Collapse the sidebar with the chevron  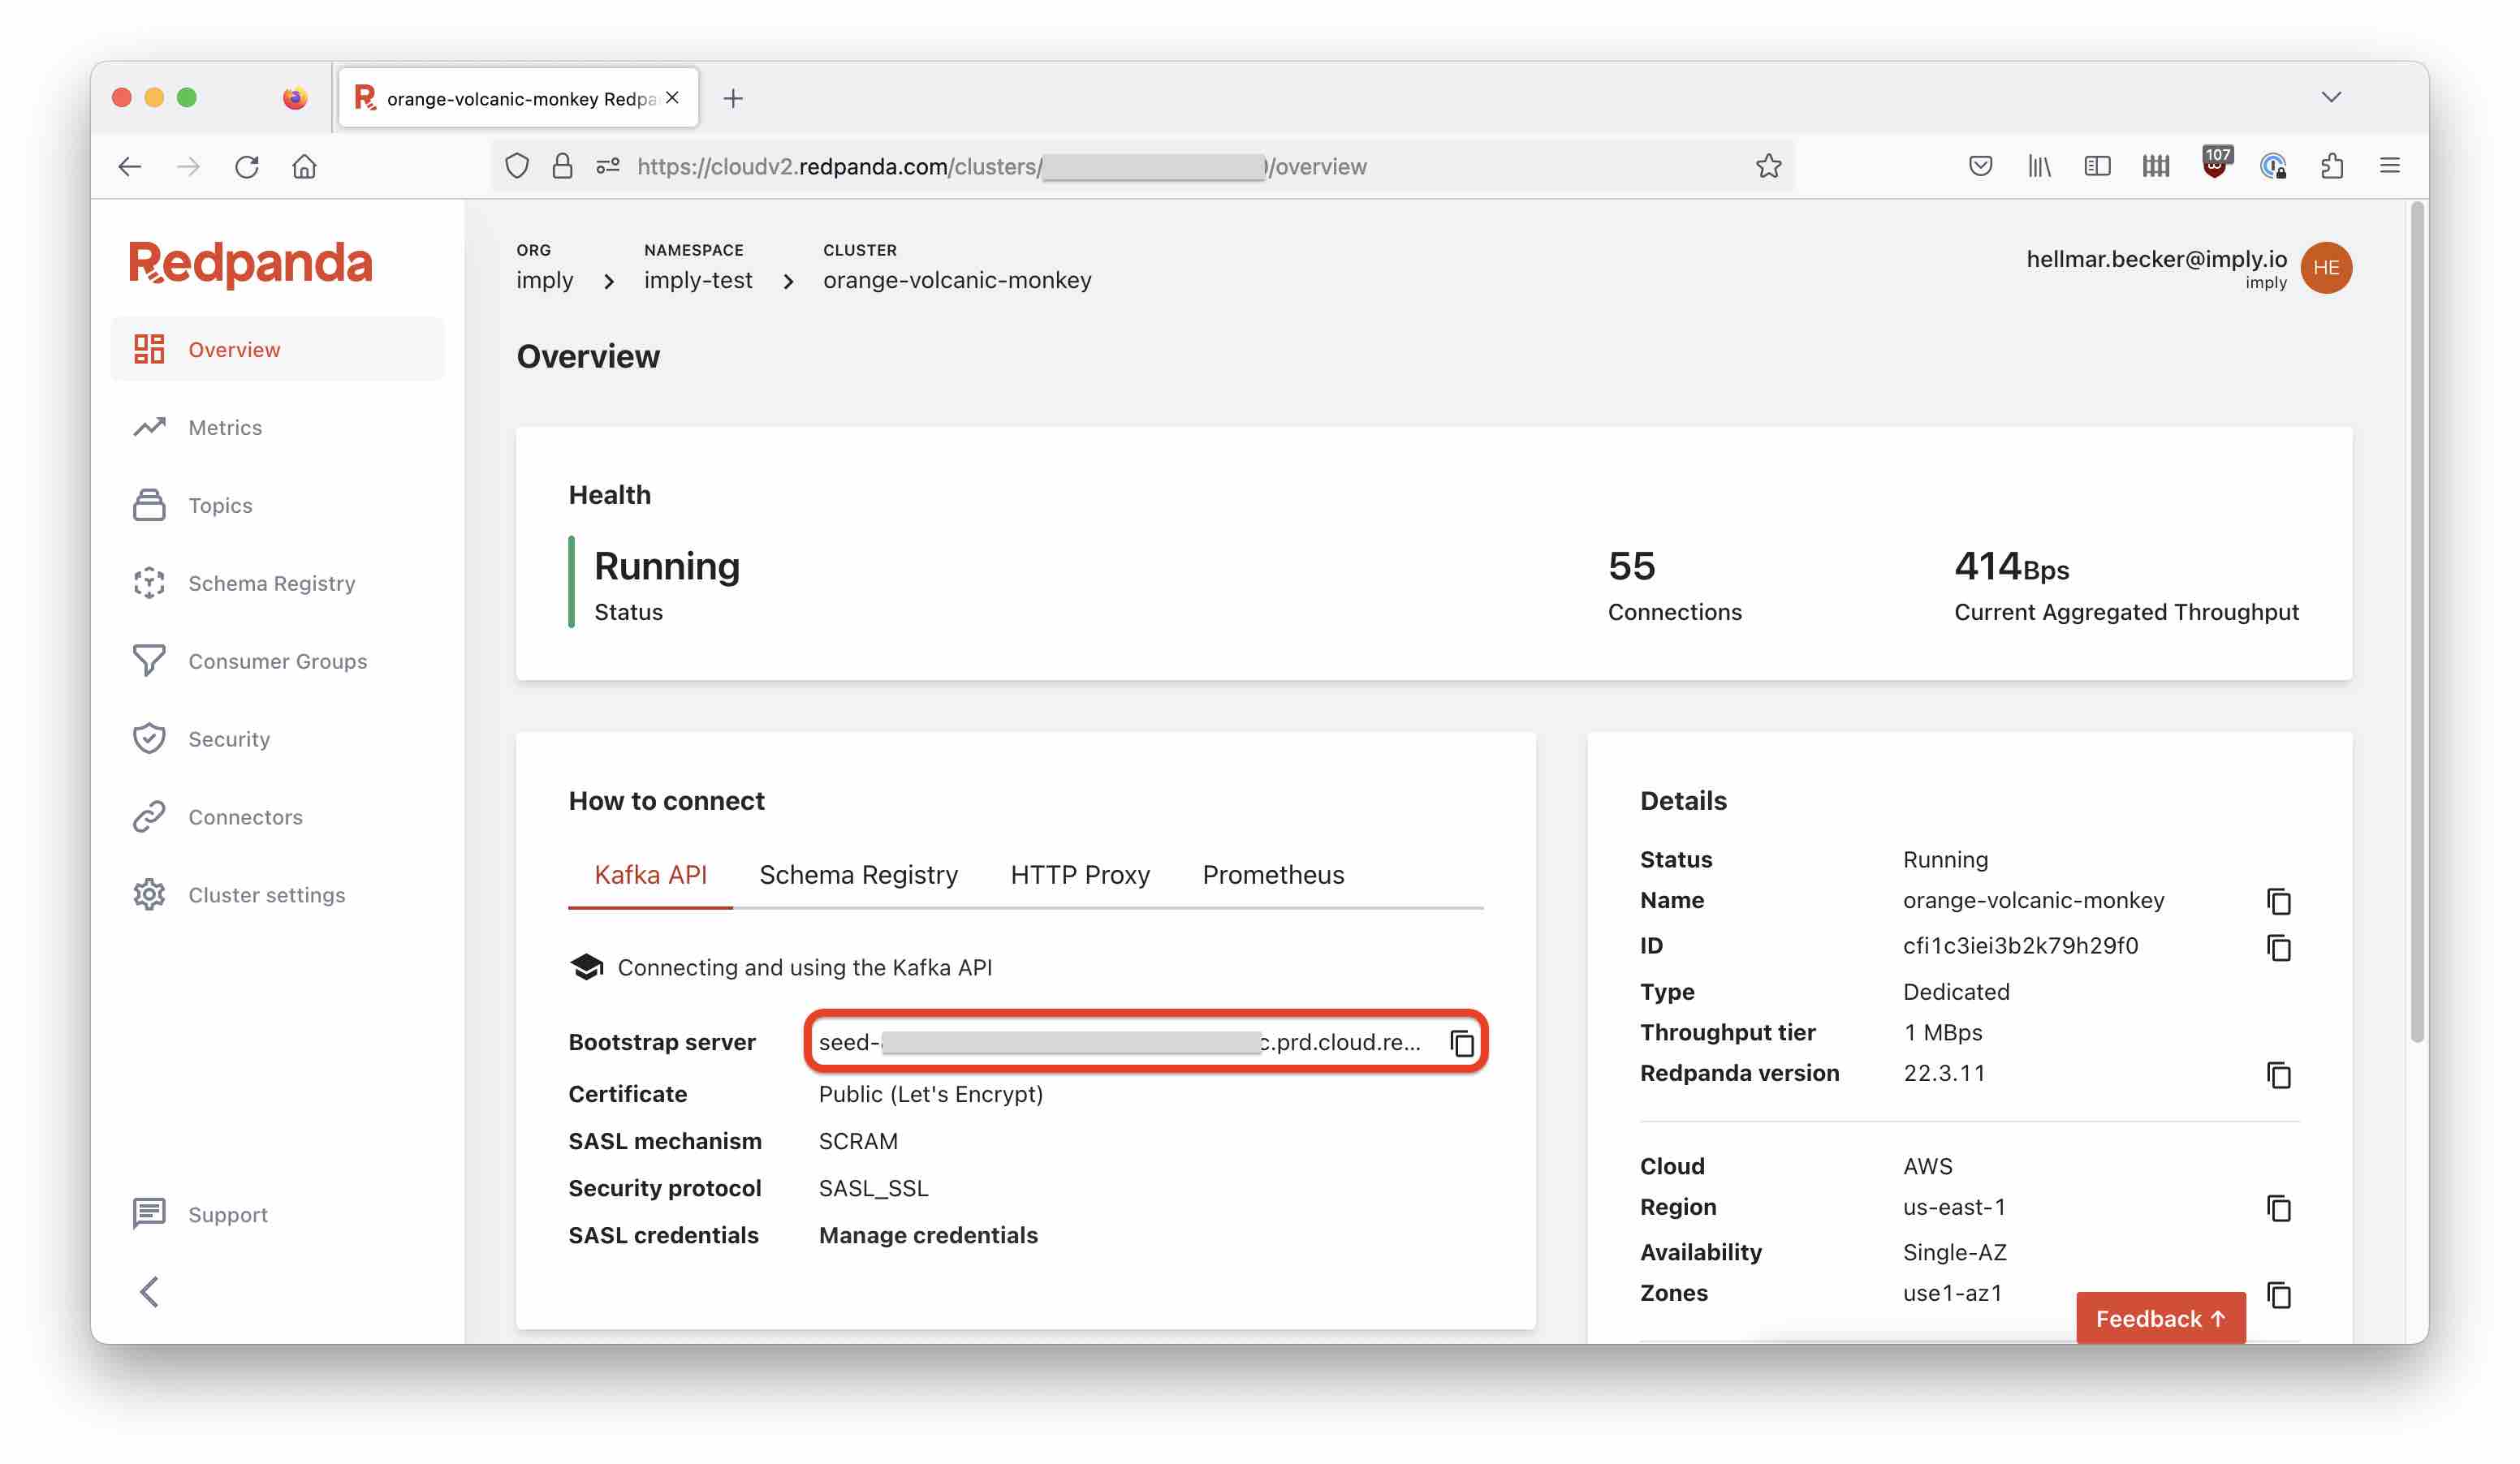149,1291
